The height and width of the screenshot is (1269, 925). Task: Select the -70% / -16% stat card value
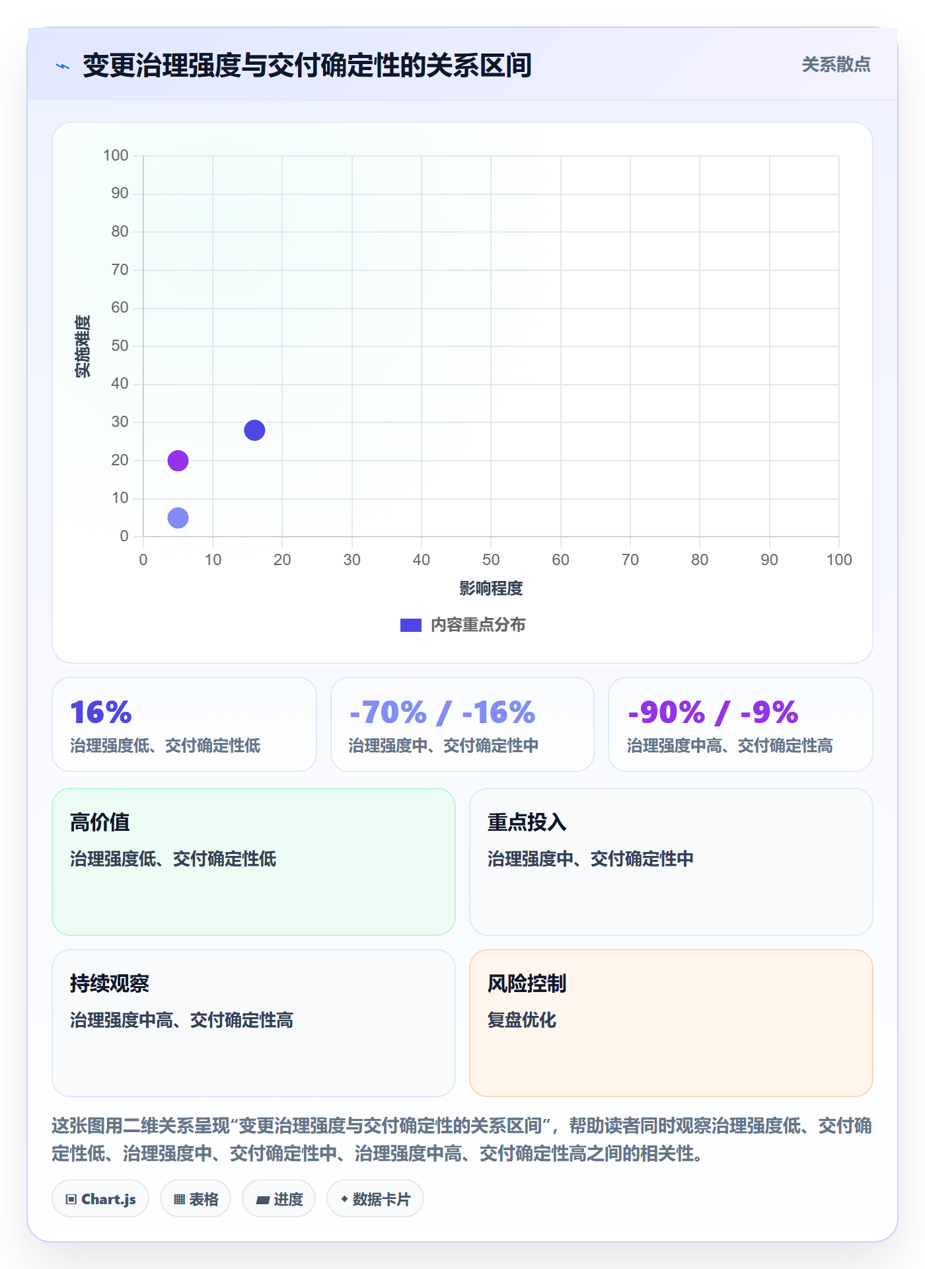[442, 712]
